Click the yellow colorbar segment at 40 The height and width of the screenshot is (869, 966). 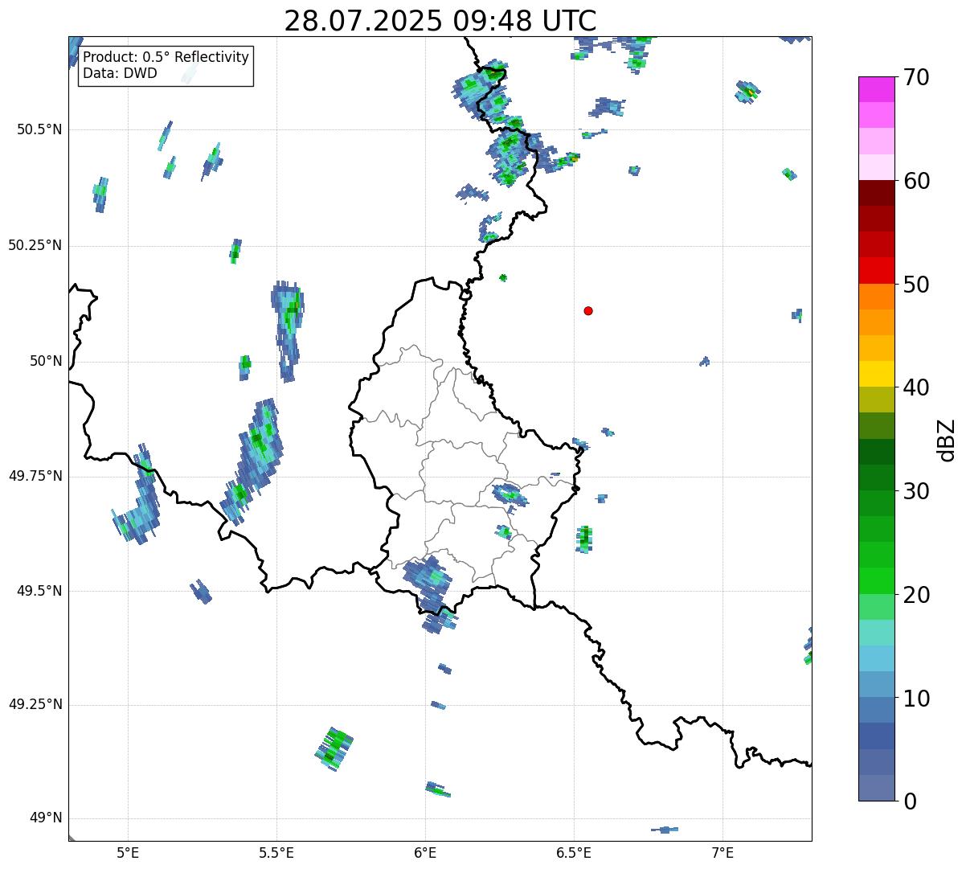[877, 374]
